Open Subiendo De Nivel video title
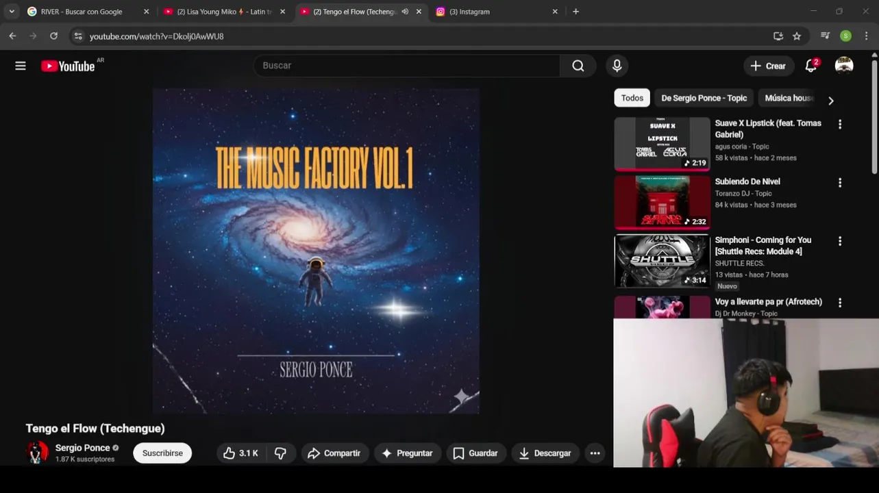The image size is (879, 493). [x=747, y=181]
